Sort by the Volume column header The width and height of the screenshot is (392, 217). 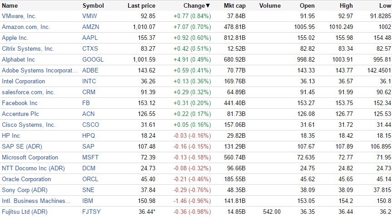[x=270, y=5]
